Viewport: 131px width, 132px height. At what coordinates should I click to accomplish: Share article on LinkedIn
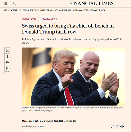[x=7, y=62]
